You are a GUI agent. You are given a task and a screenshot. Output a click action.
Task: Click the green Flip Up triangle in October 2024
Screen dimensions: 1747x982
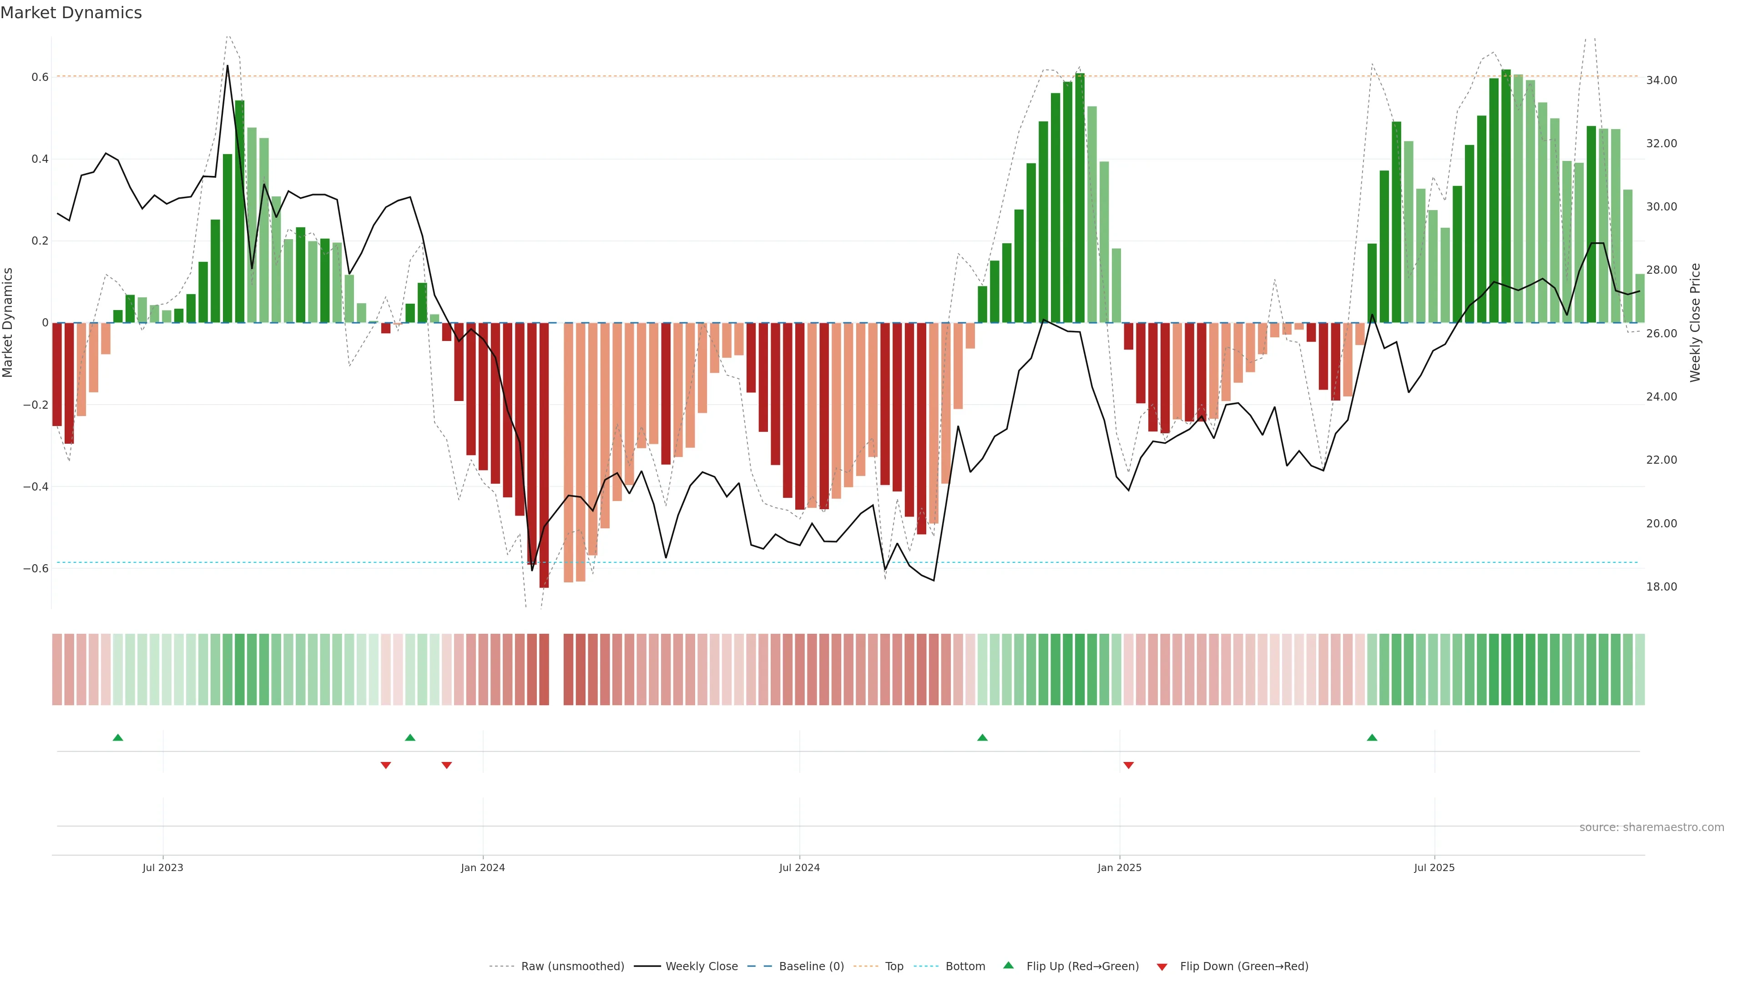coord(982,737)
